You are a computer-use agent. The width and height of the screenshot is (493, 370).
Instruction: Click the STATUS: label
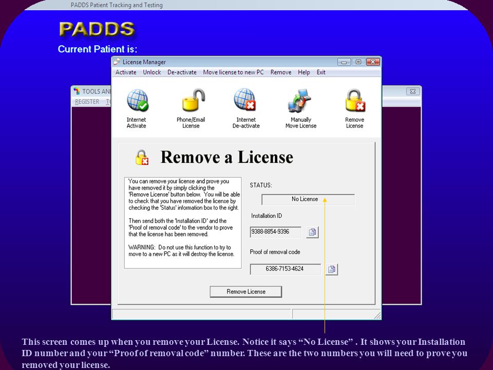(x=261, y=186)
